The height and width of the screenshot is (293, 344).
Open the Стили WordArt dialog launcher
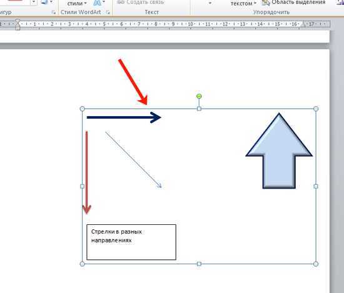[108, 12]
